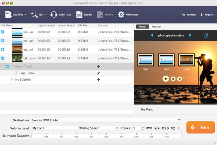Click the Edit magic wand icon

click(34, 15)
